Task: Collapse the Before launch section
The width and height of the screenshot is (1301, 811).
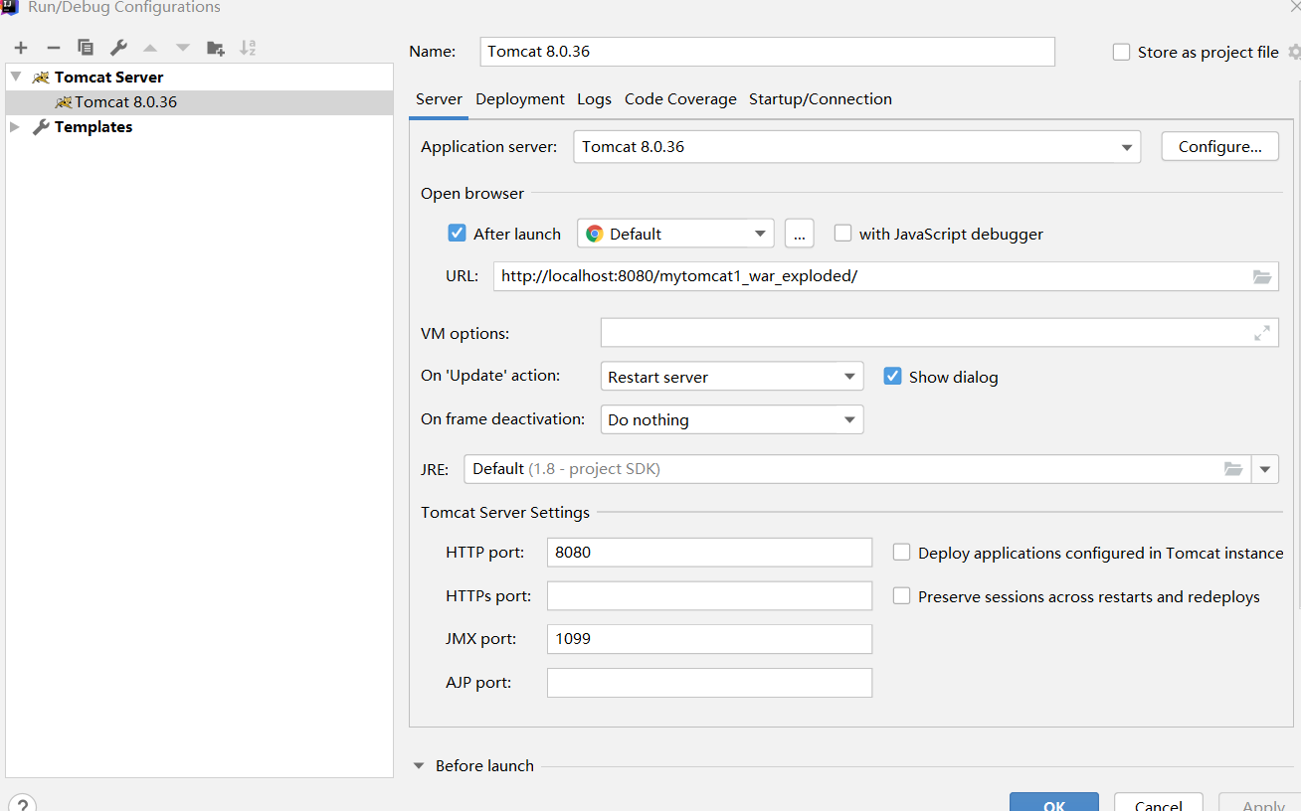Action: pyautogui.click(x=418, y=766)
